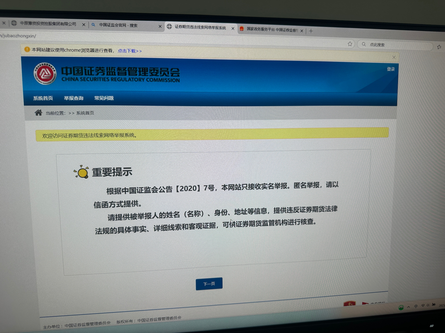Click the CSRC red circular logo
The image size is (445, 333).
(x=45, y=73)
